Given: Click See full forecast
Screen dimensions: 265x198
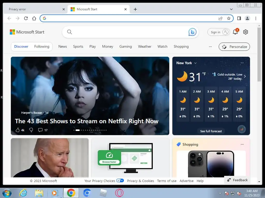Looking at the screenshot, I should [211, 131].
